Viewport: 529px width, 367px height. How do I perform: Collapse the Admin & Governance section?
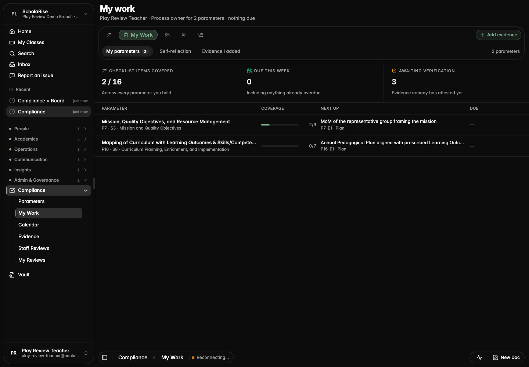coord(48,180)
